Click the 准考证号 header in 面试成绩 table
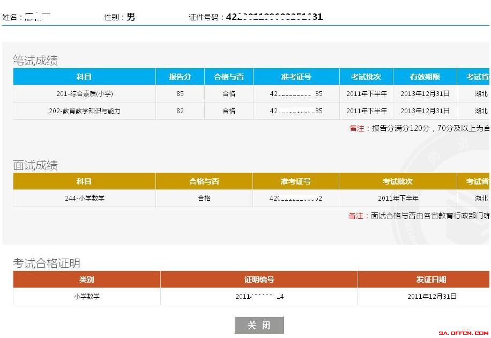Image resolution: width=491 pixels, height=338 pixels. [x=295, y=181]
